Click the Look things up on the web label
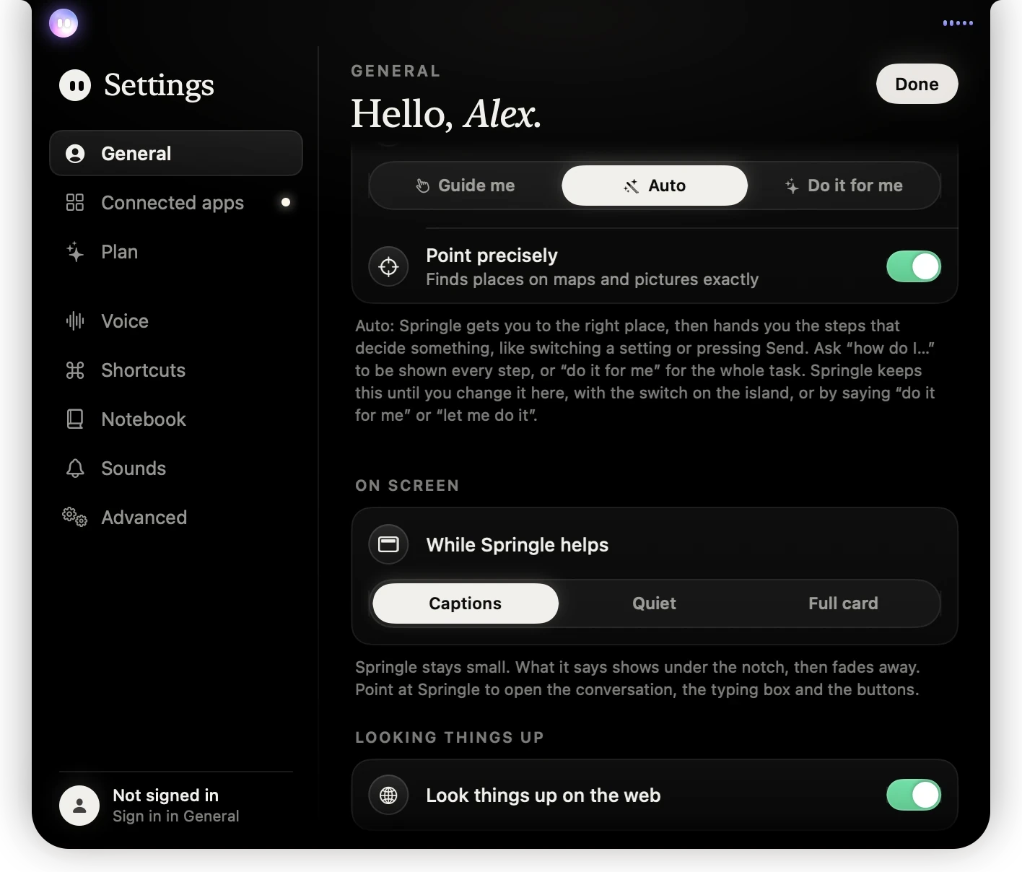 543,795
